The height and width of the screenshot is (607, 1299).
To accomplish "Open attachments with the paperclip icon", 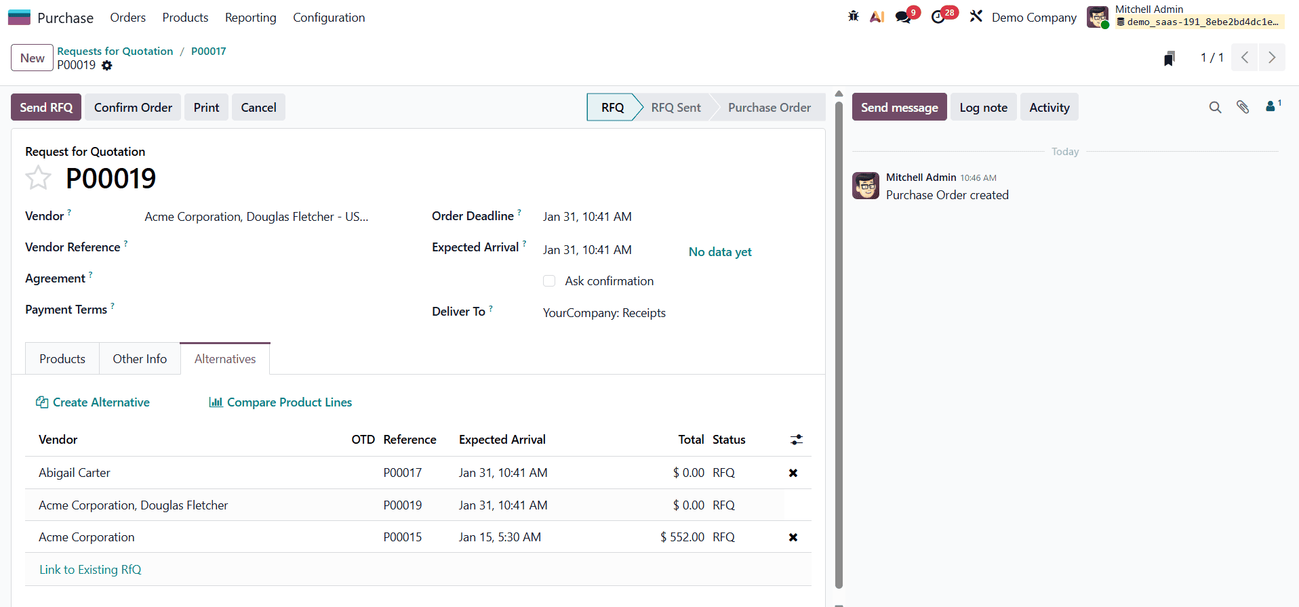I will (x=1243, y=107).
